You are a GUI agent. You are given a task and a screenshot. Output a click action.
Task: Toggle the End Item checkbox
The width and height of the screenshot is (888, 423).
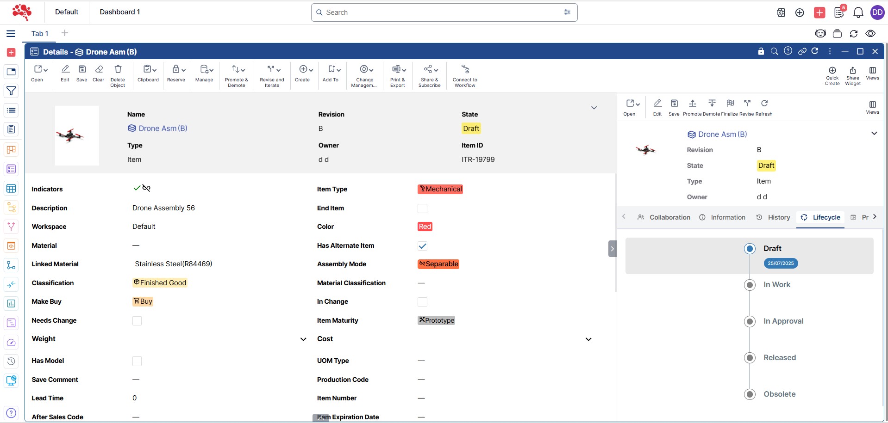click(422, 208)
